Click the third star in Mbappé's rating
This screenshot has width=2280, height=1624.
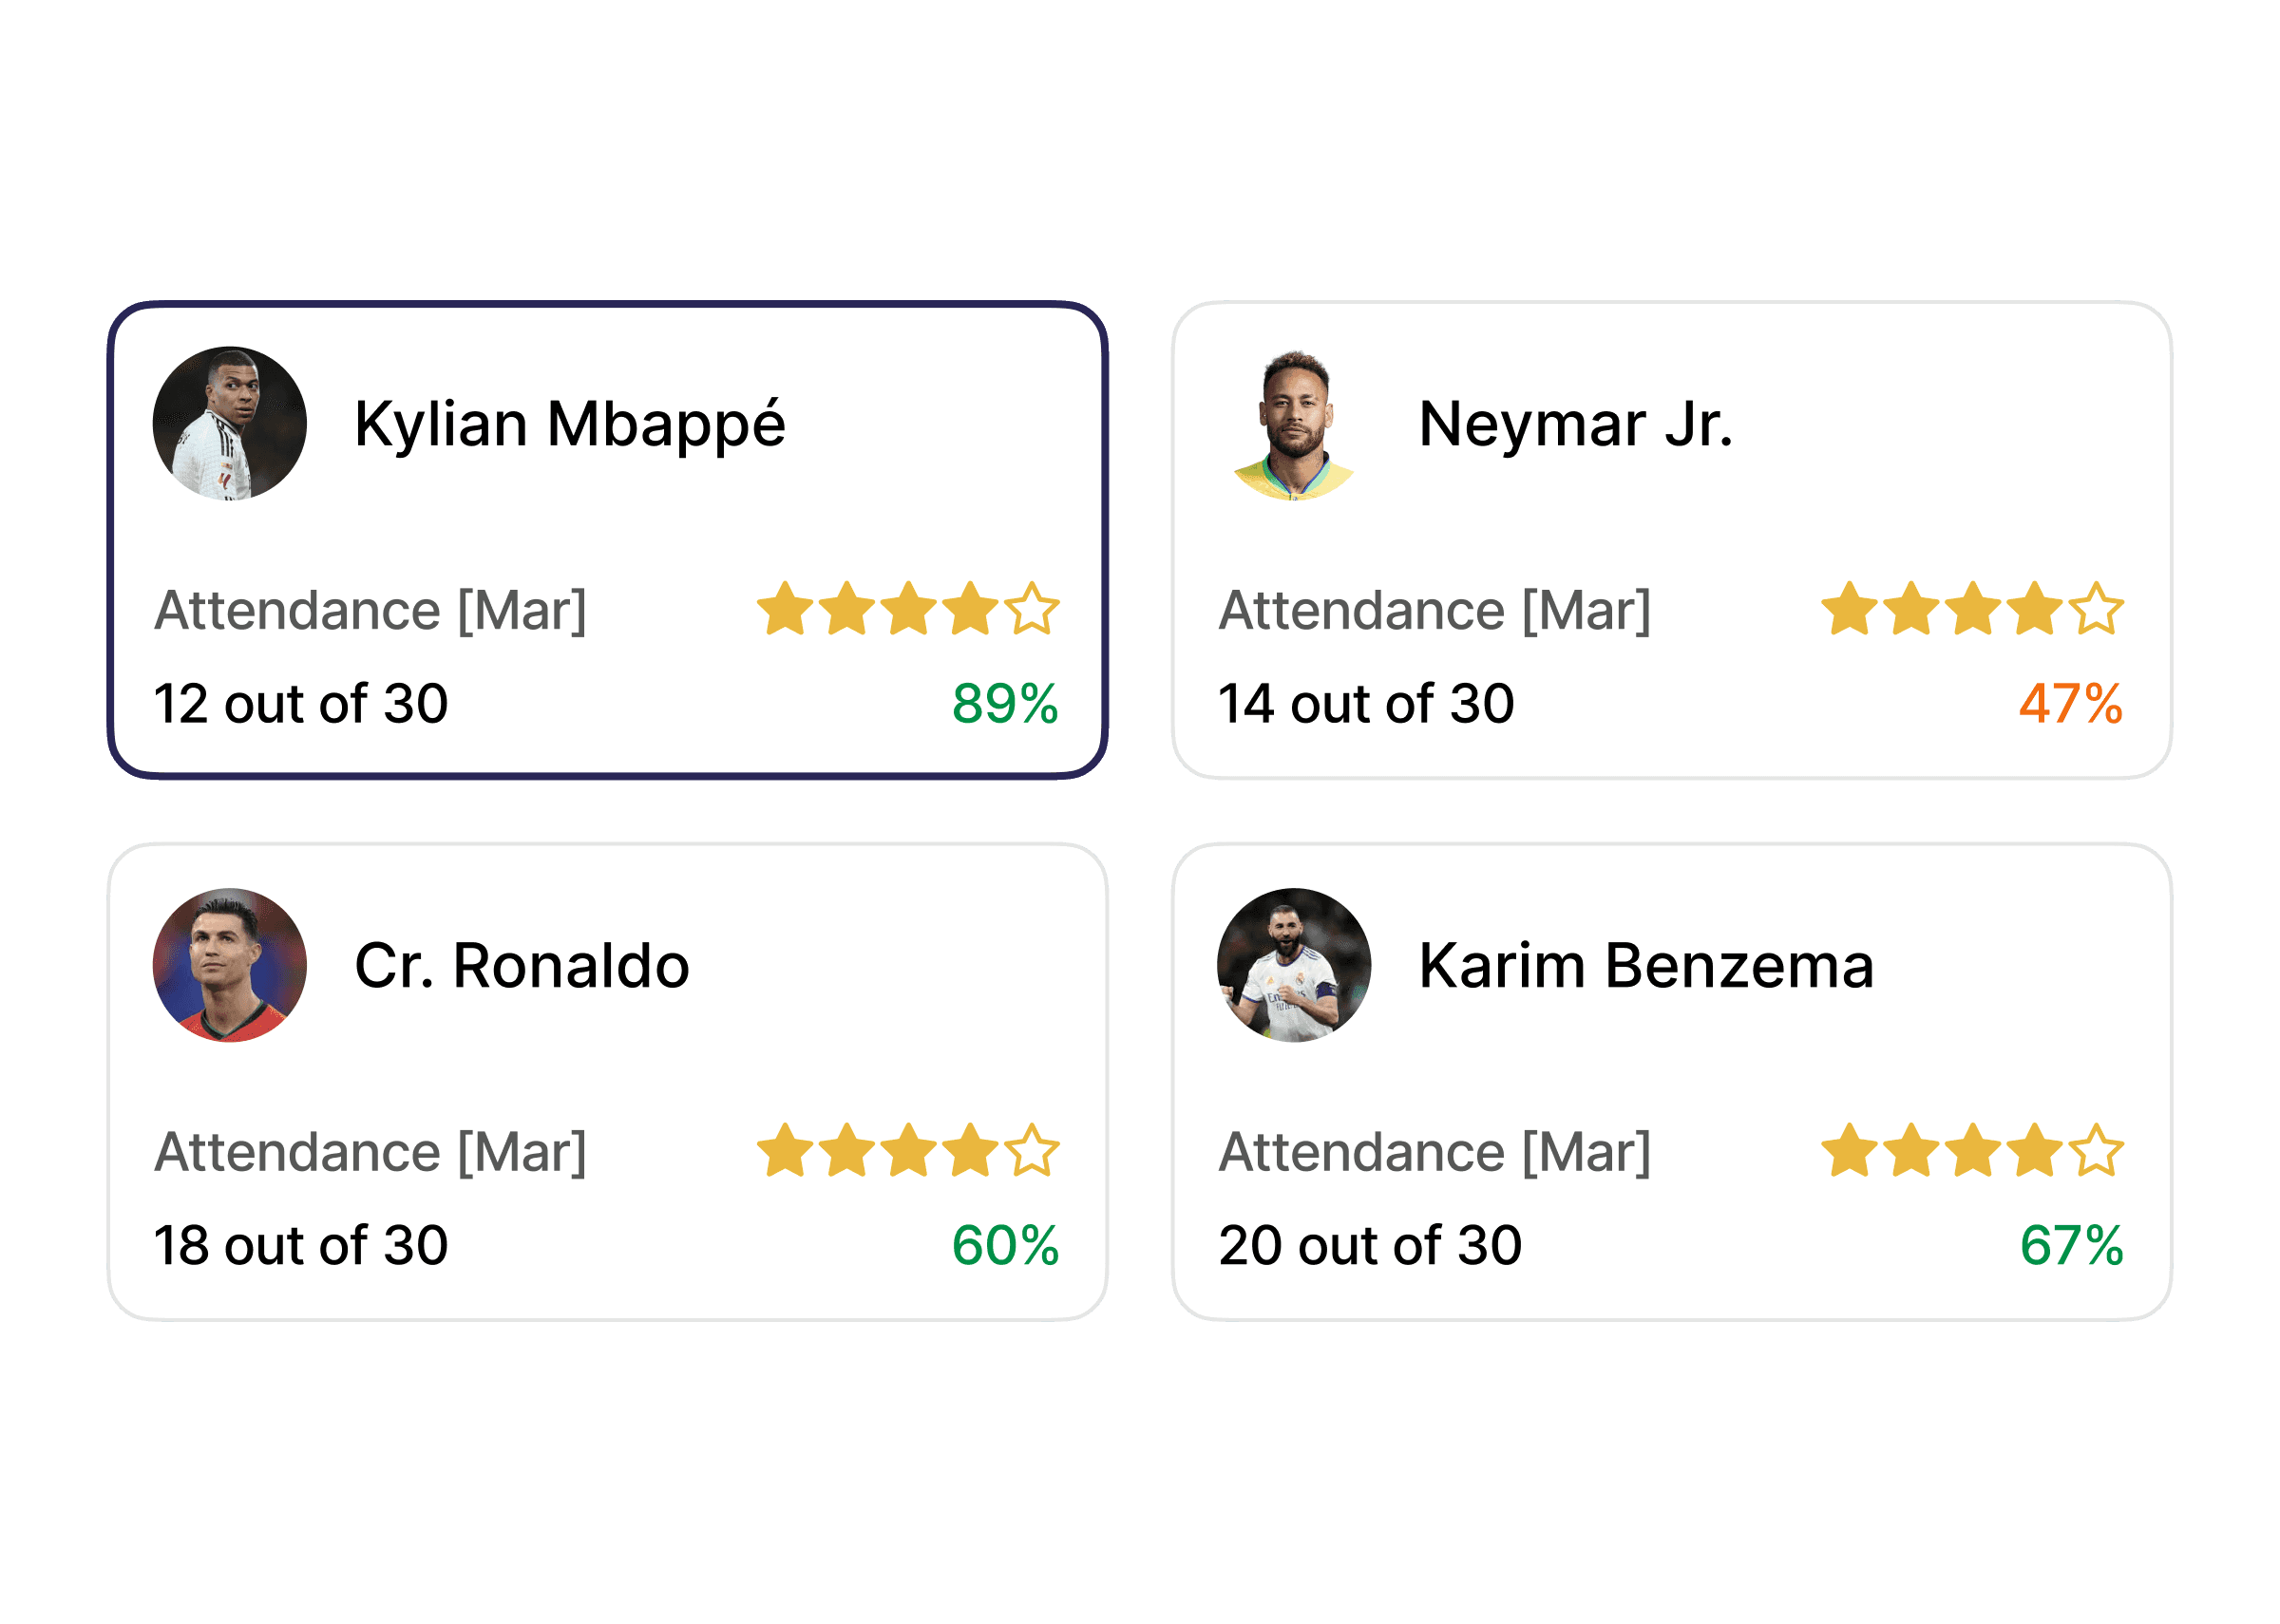click(908, 609)
